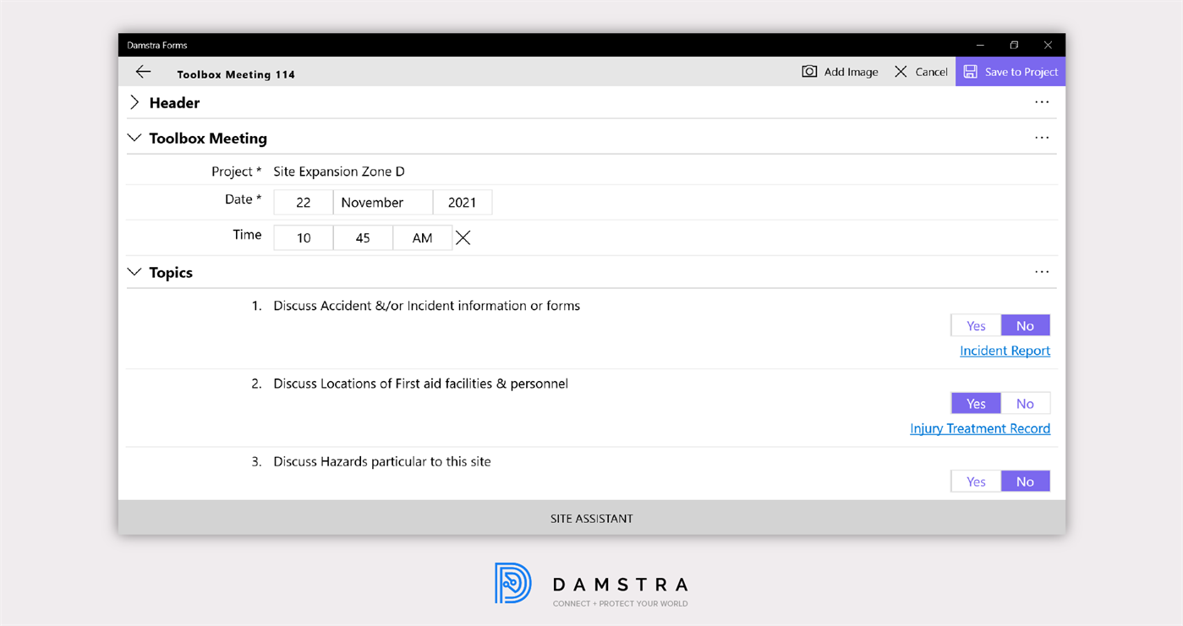Open the Topics section ellipsis menu
Screen dimensions: 1183x626
click(x=1042, y=271)
